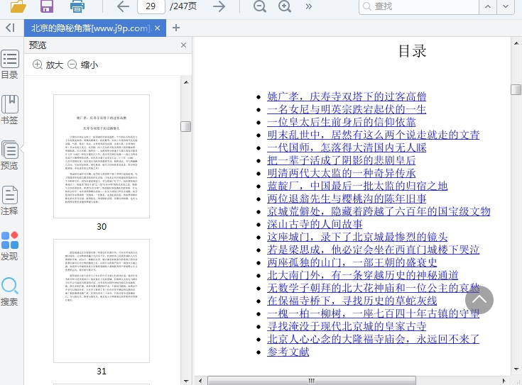Image resolution: width=522 pixels, height=385 pixels.
Task: Go to previous page with left arrow
Action: click(x=123, y=6)
